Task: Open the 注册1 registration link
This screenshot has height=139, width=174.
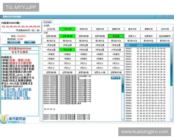Action: tap(17, 98)
